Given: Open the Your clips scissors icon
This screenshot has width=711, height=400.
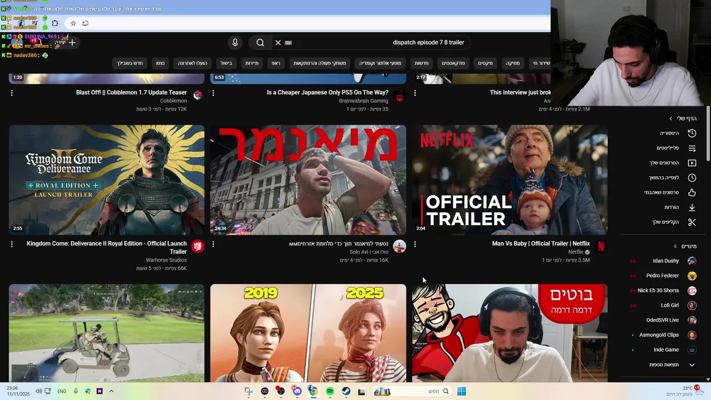Looking at the screenshot, I should 692,222.
